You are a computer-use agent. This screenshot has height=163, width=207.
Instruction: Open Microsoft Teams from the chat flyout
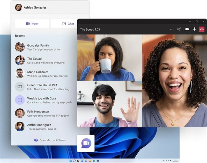coord(50,140)
